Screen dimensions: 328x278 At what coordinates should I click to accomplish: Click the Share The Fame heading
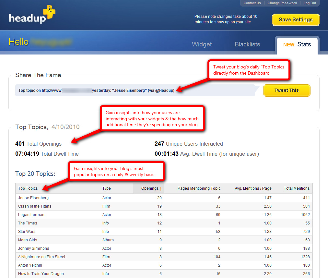pos(38,75)
